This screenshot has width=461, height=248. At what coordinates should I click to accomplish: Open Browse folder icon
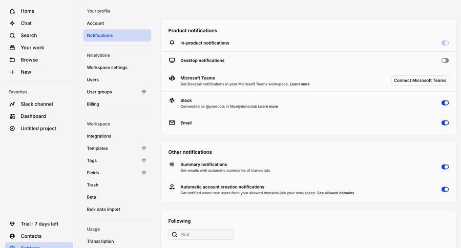pyautogui.click(x=12, y=60)
